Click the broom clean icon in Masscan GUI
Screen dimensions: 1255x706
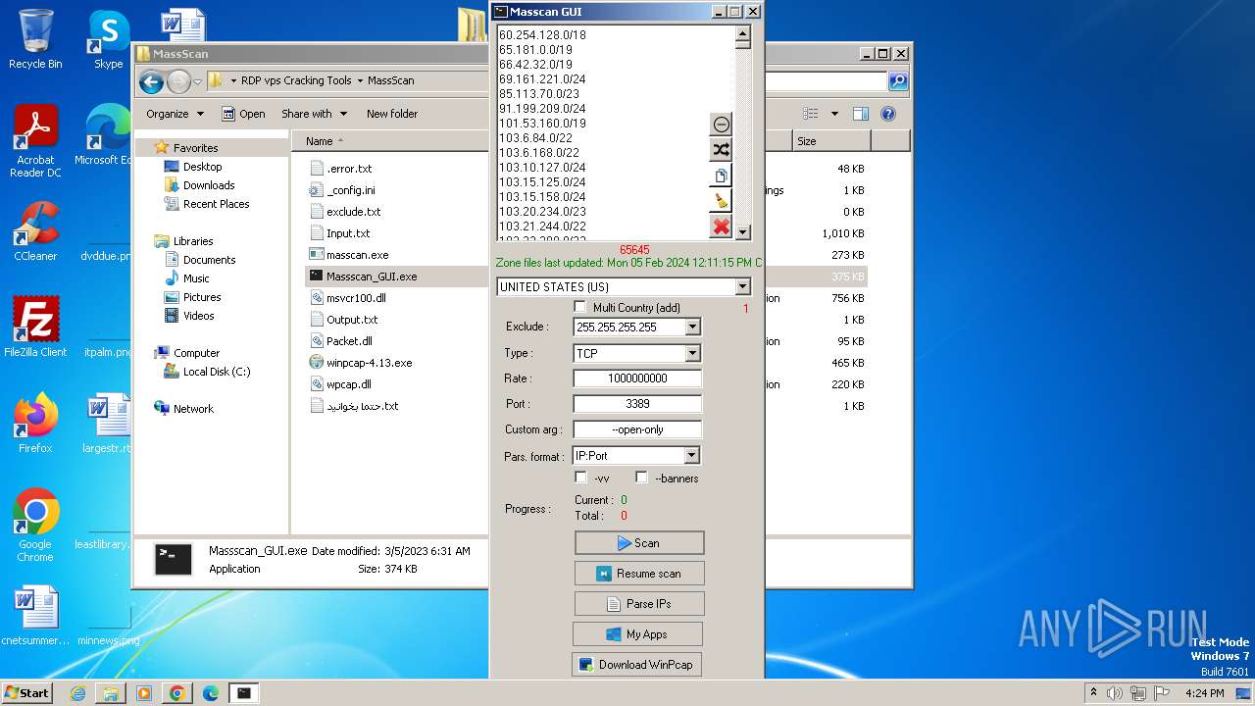tap(722, 201)
